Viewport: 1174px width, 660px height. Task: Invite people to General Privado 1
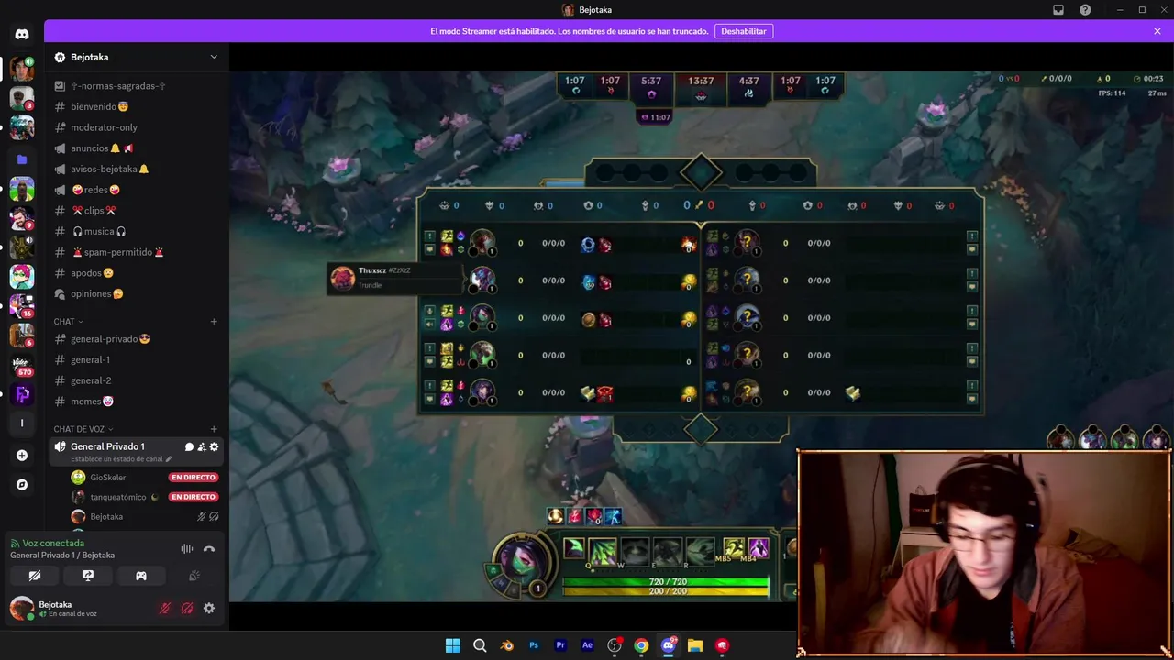point(202,446)
